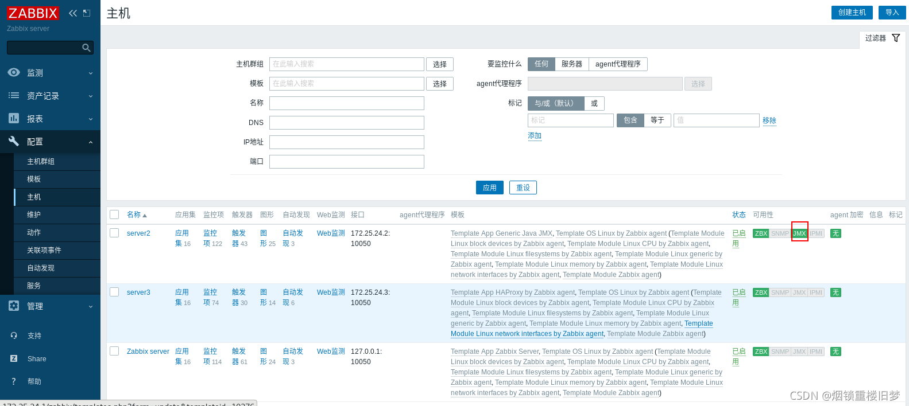The height and width of the screenshot is (406, 909).
Task: Open server2 host link
Action: pos(138,233)
